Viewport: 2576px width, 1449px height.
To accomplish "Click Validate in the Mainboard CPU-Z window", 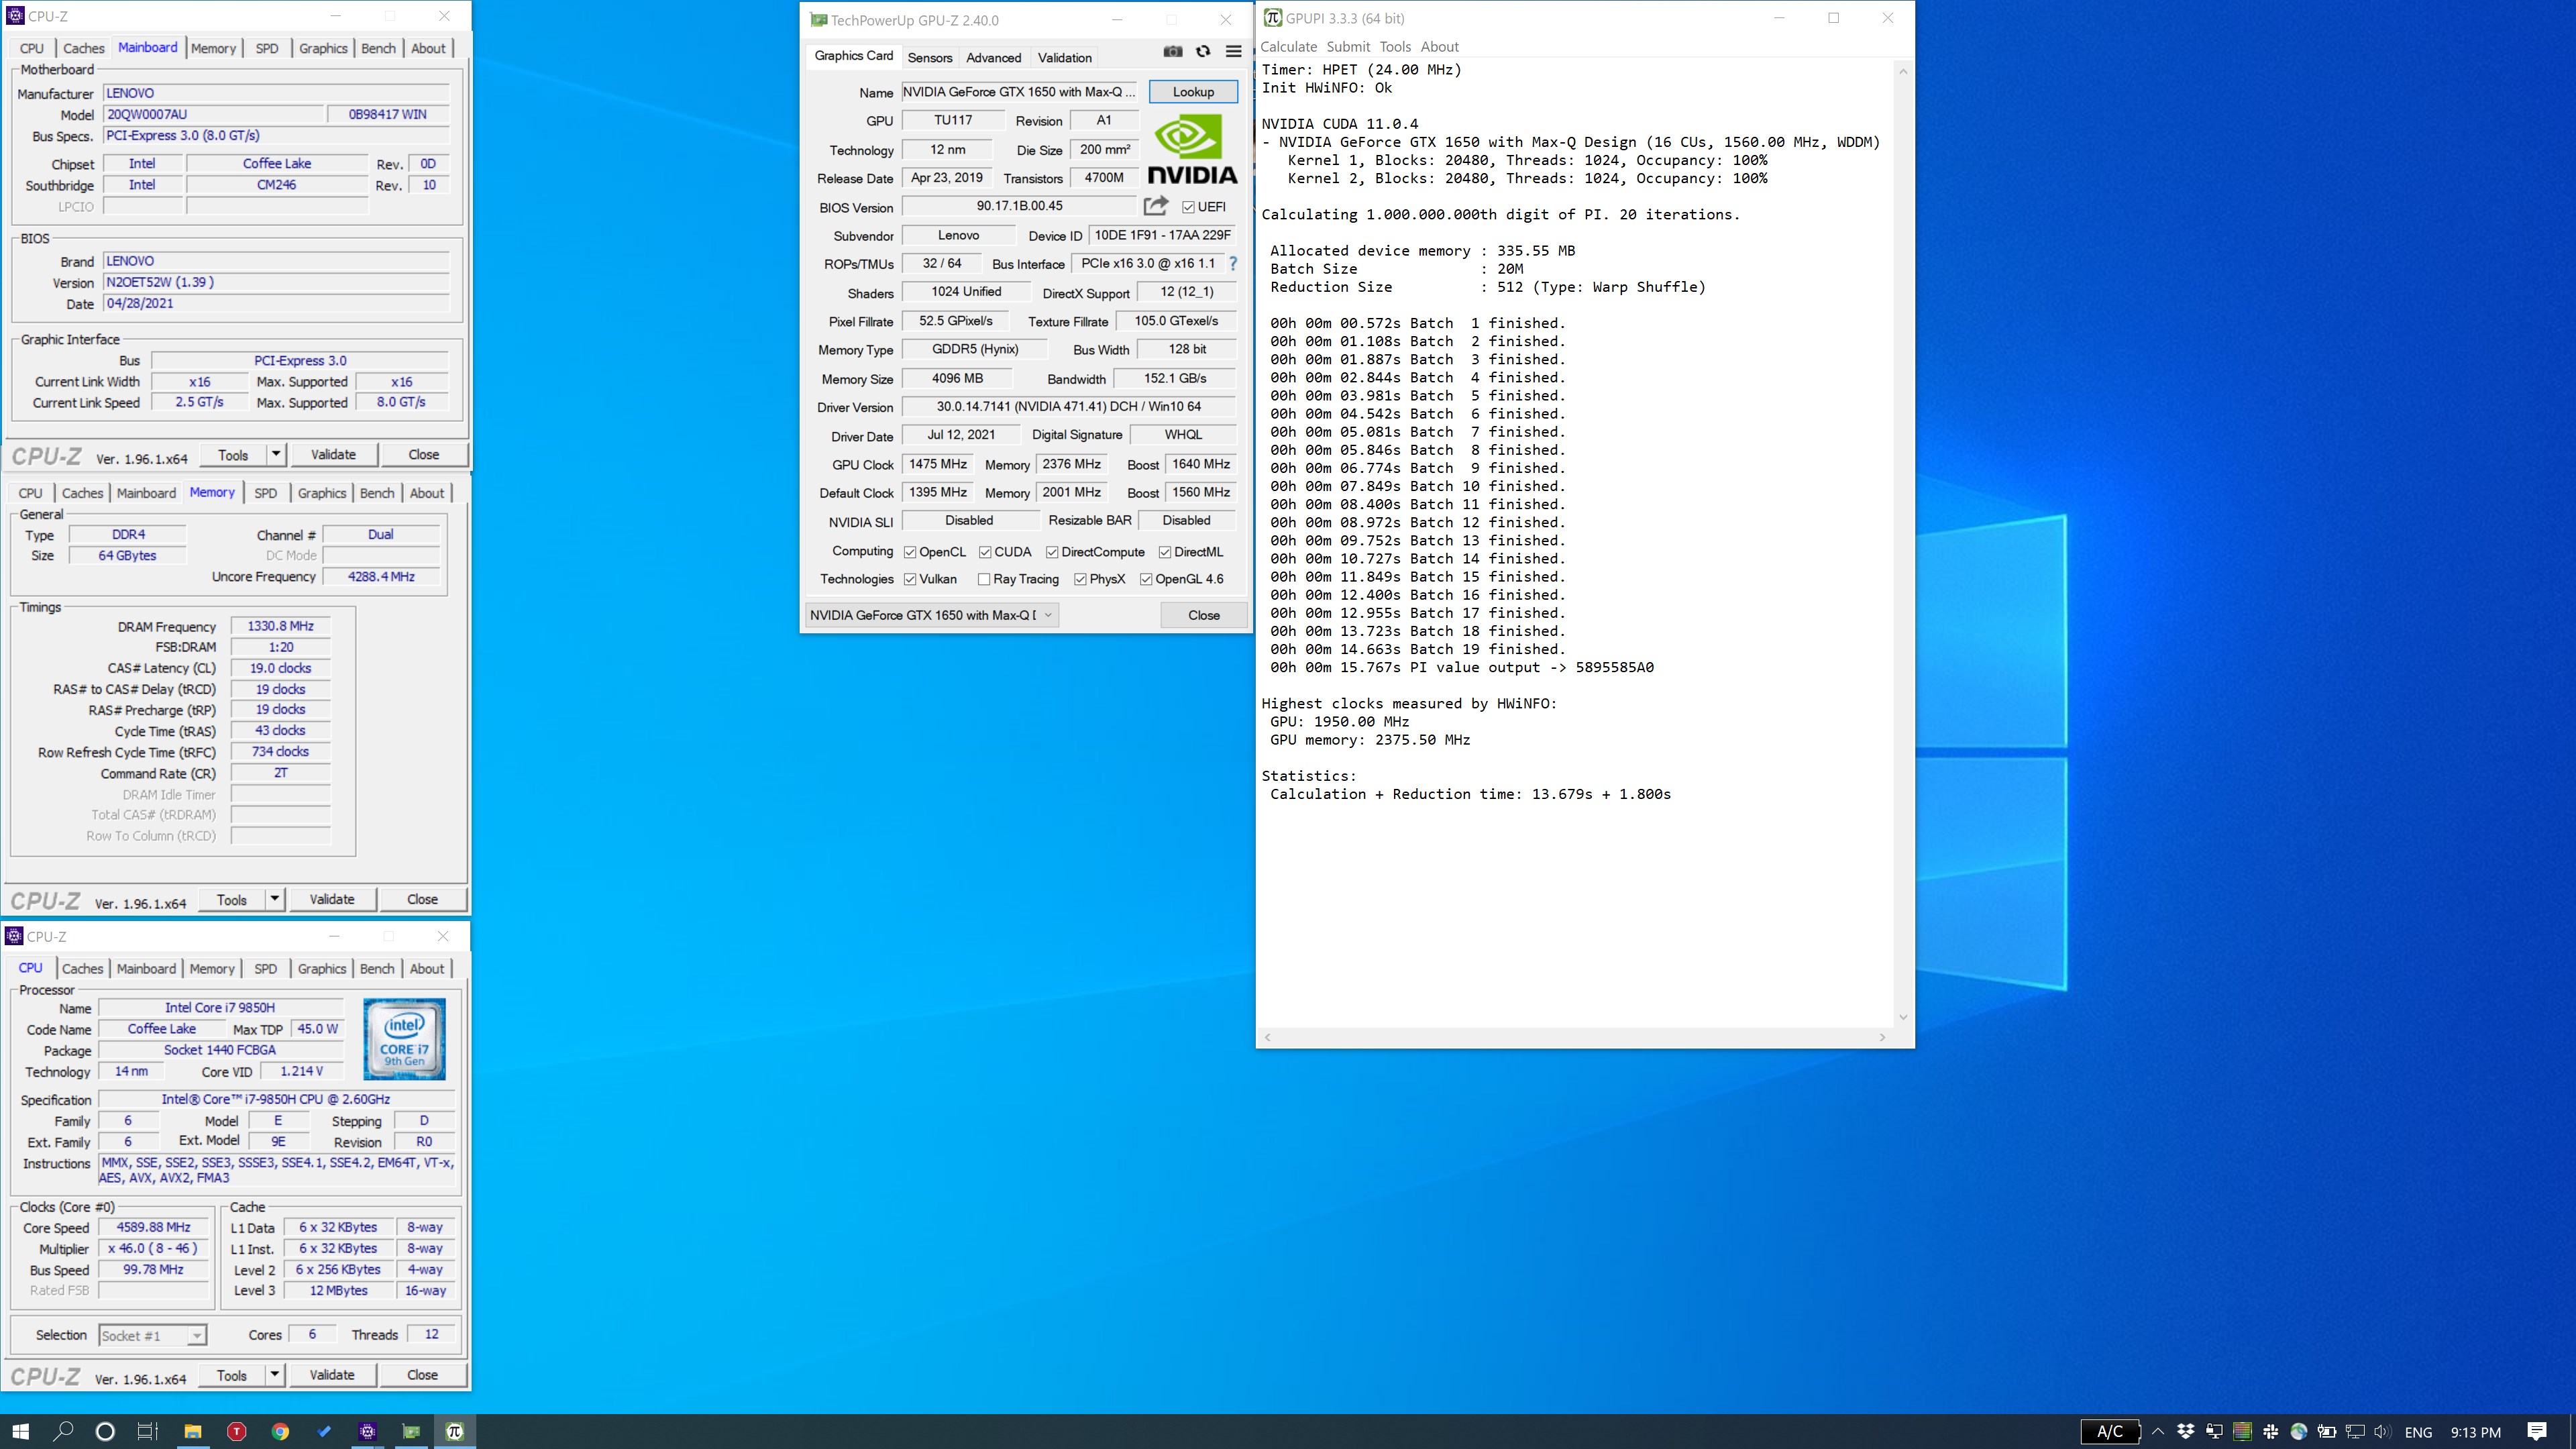I will (x=333, y=454).
